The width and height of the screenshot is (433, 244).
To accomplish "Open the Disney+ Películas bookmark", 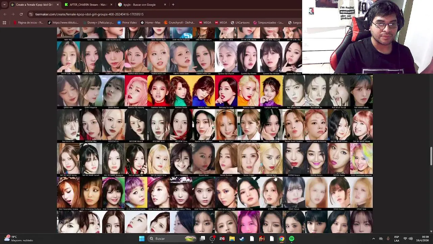I will coord(98,23).
